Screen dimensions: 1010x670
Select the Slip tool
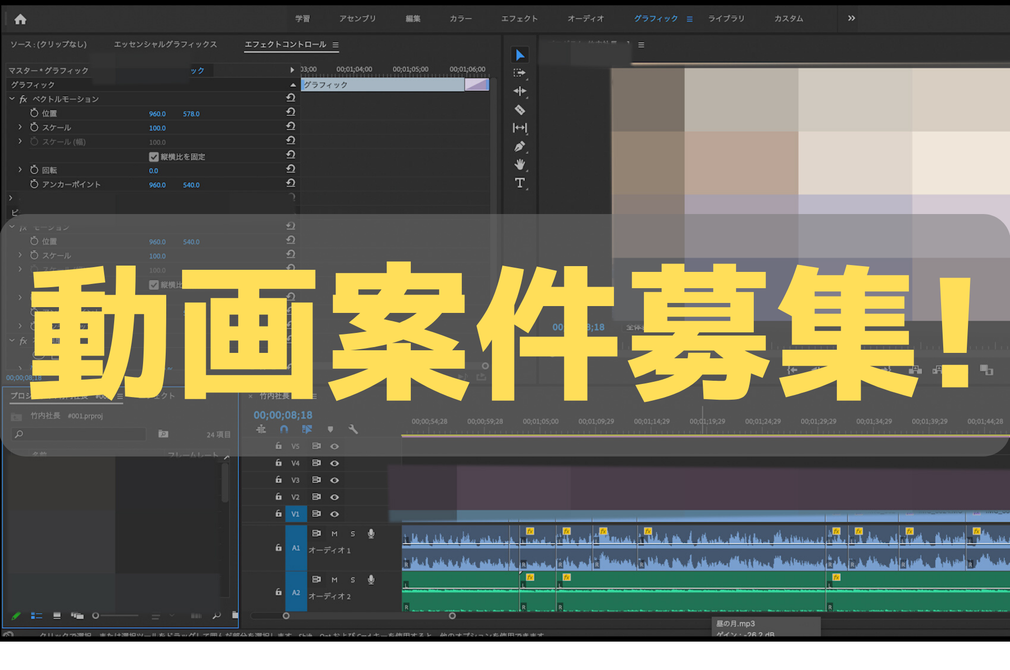(x=520, y=128)
